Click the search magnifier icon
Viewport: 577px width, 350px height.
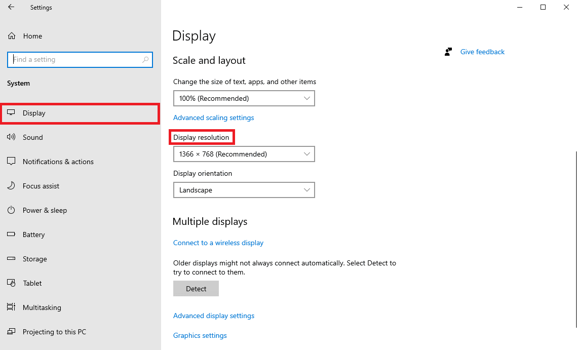point(145,60)
